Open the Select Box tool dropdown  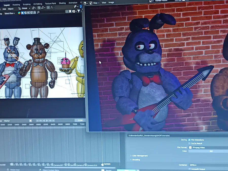pyautogui.click(x=10, y=13)
